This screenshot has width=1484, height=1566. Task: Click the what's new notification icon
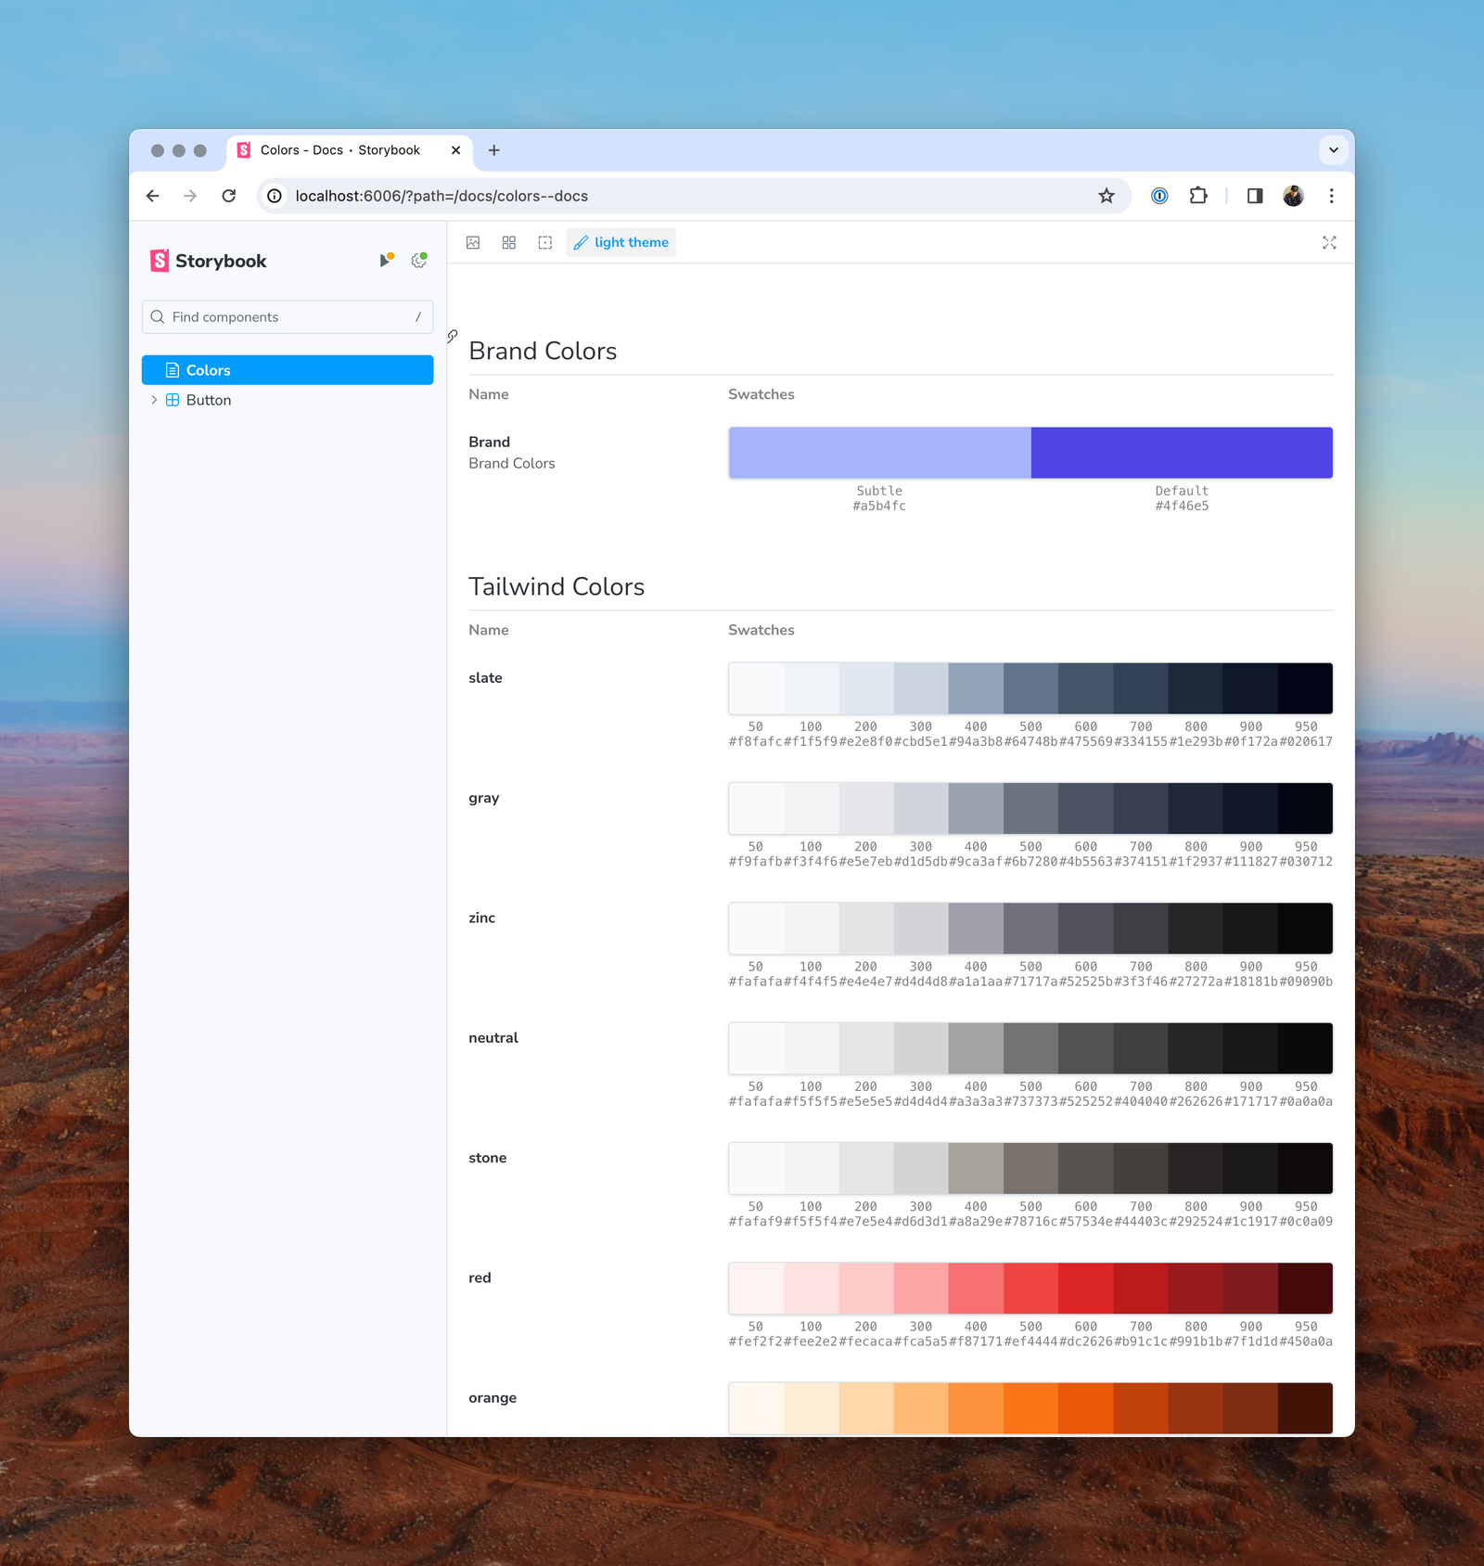click(386, 261)
